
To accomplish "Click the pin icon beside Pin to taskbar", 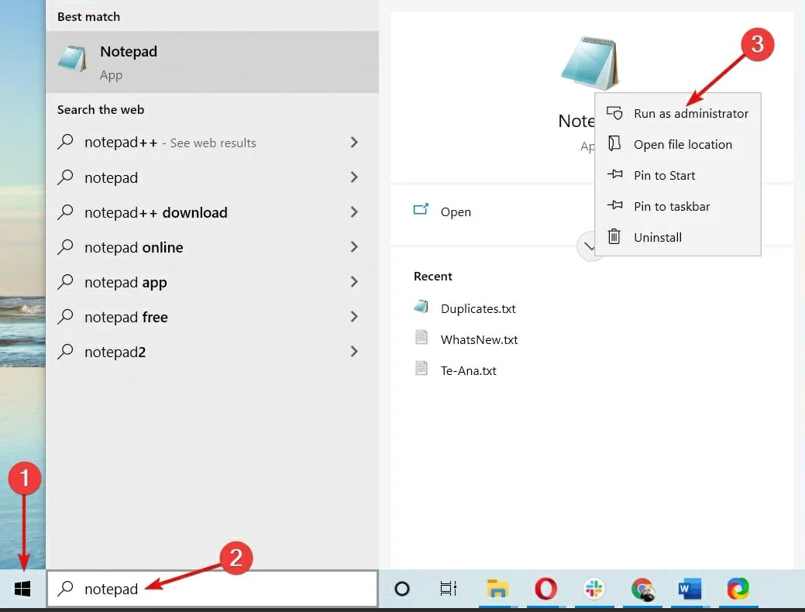I will [614, 205].
